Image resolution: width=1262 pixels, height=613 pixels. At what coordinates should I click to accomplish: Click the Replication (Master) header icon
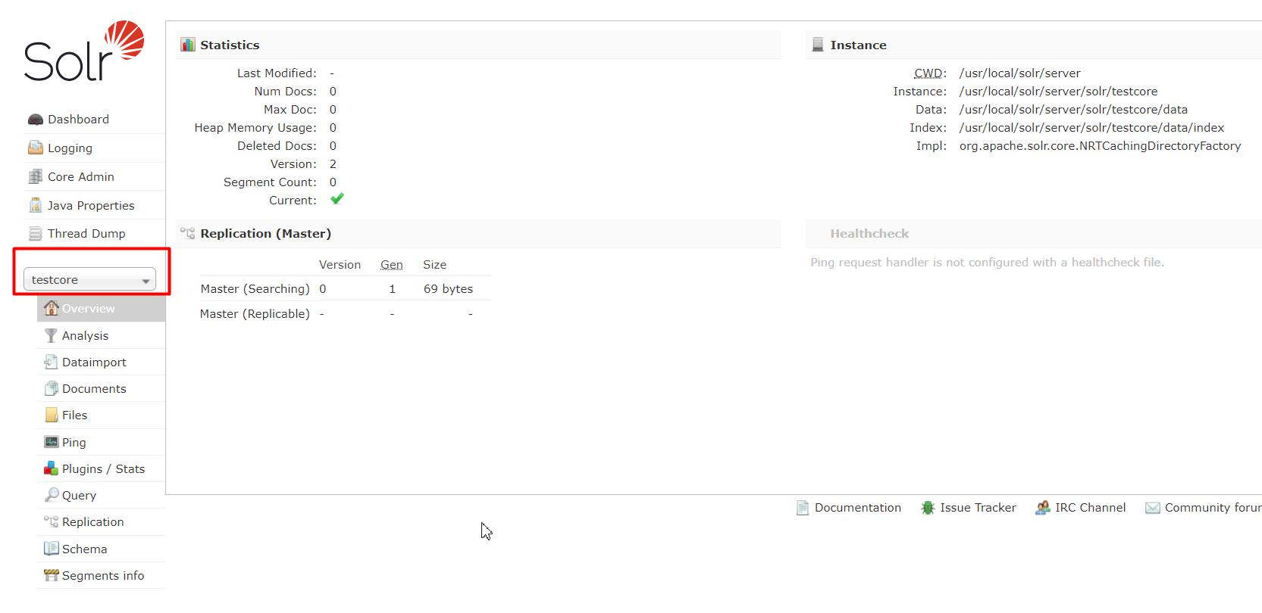click(188, 233)
